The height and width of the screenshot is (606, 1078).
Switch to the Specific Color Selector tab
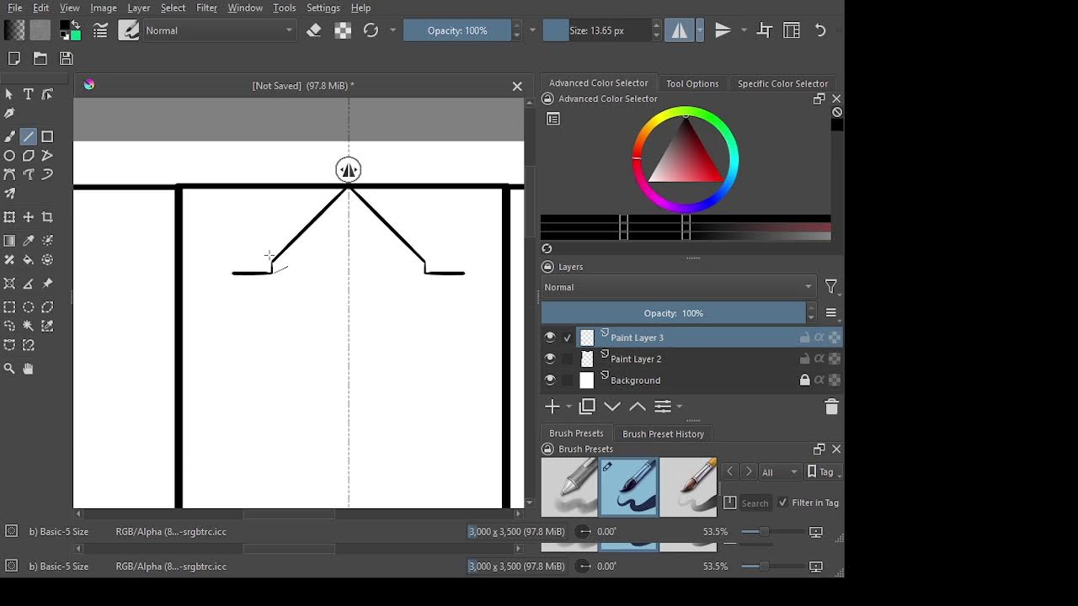click(782, 83)
